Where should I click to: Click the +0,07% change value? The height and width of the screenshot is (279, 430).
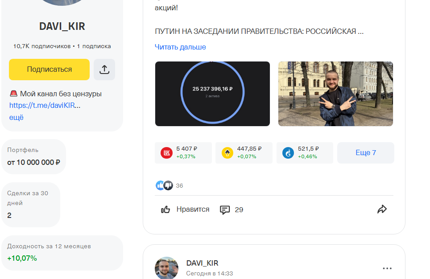[x=247, y=157]
